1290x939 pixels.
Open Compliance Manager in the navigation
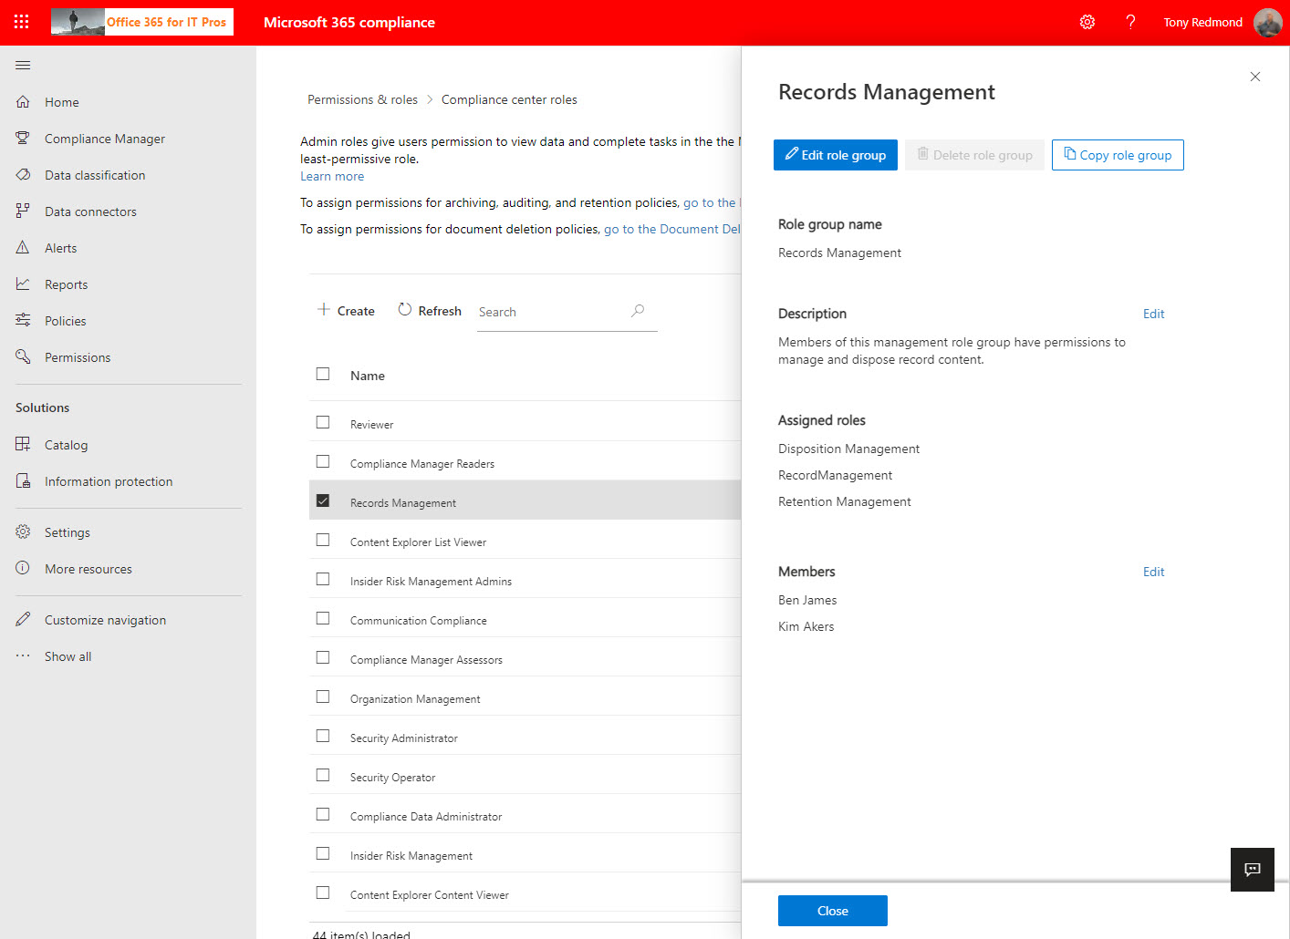(105, 139)
